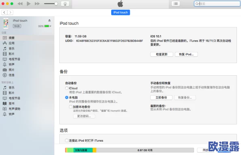Viewport: 241px width, 155px height.
Task: Open 摘要 summary in sidebar
Action: coord(27,38)
